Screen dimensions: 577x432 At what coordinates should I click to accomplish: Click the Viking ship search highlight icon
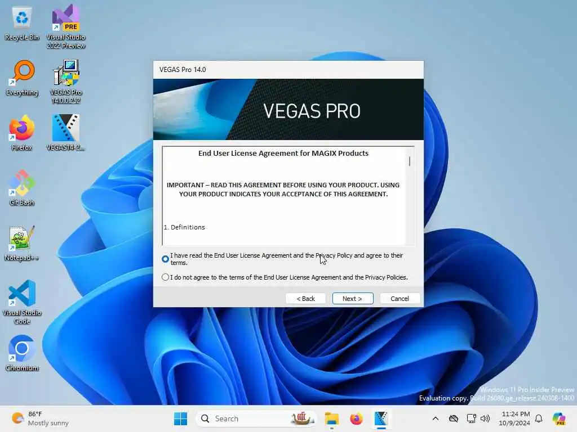(x=301, y=418)
